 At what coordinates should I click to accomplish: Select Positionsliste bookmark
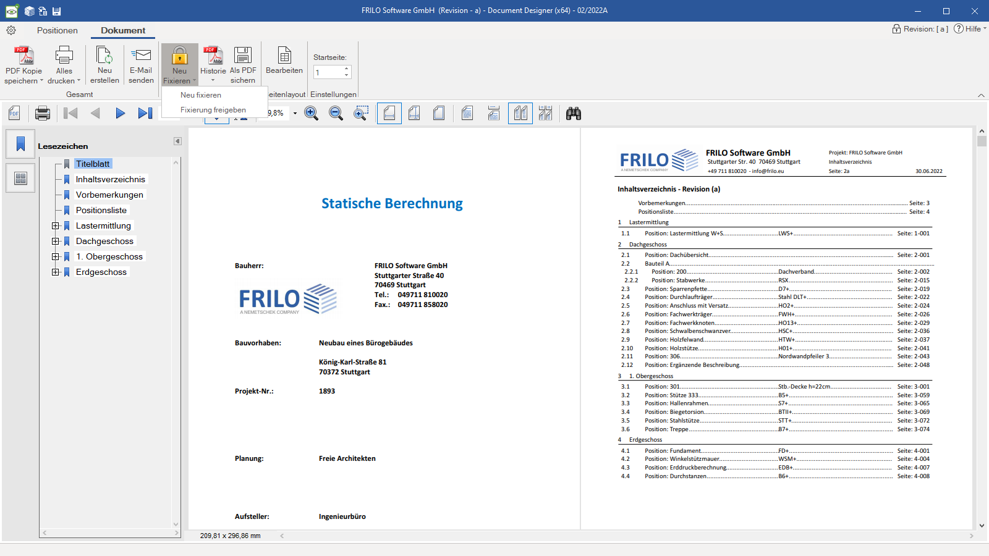click(x=101, y=210)
